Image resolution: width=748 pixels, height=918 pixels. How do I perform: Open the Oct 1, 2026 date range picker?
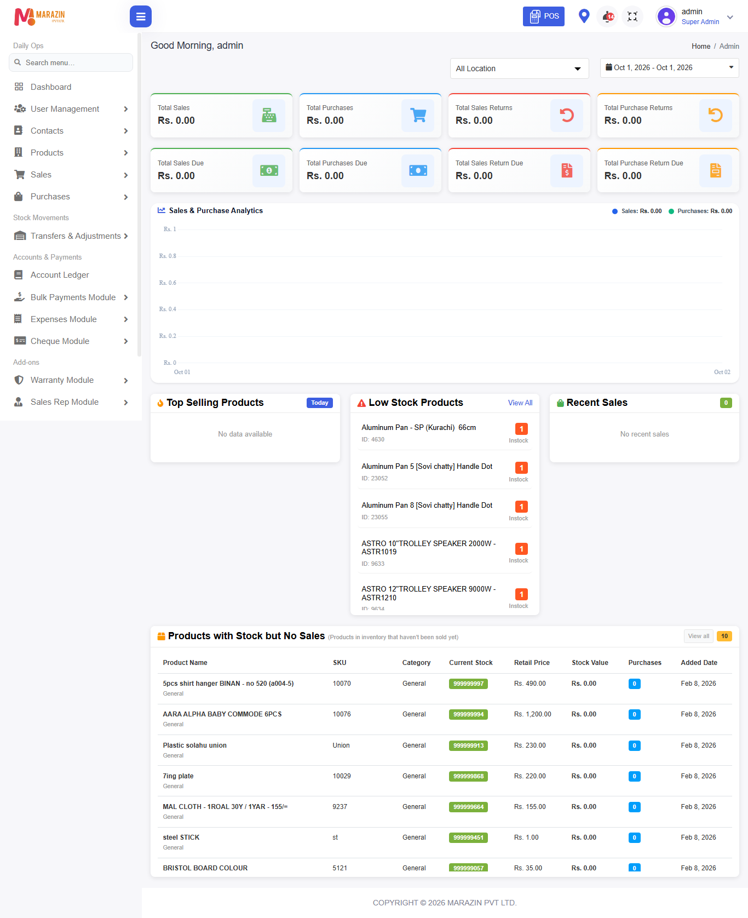669,68
